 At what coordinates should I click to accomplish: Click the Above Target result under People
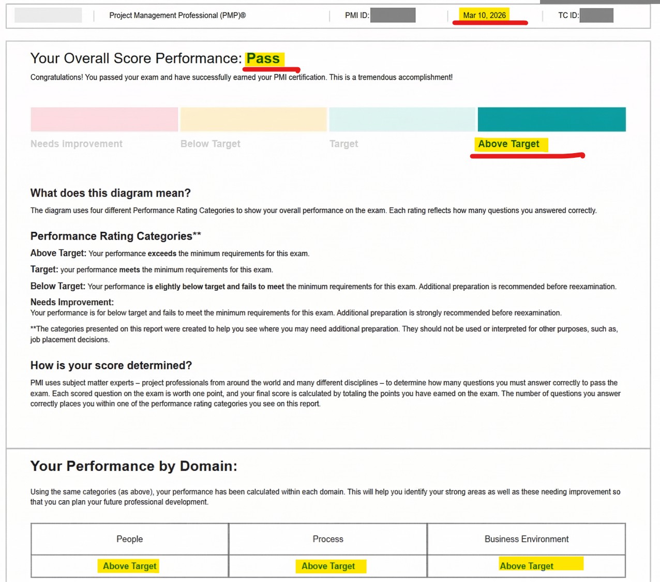[x=129, y=566]
